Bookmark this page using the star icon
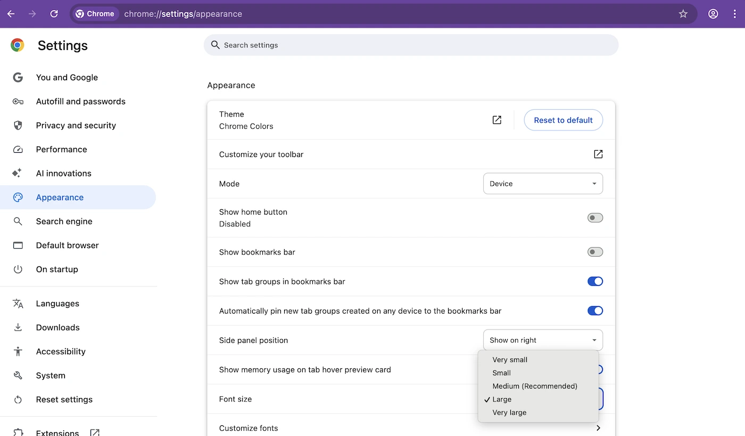Screen dimensions: 745x436 point(683,14)
